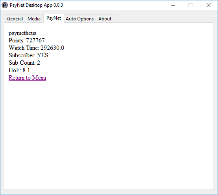The image size is (218, 195).
Task: Click the Points: 727767 line
Action: pos(27,40)
